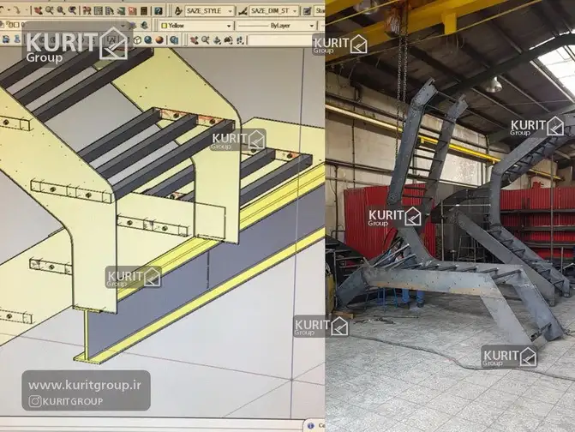This screenshot has width=575, height=432.
Task: Click the Dimension Style icon
Action: pyautogui.click(x=243, y=10)
